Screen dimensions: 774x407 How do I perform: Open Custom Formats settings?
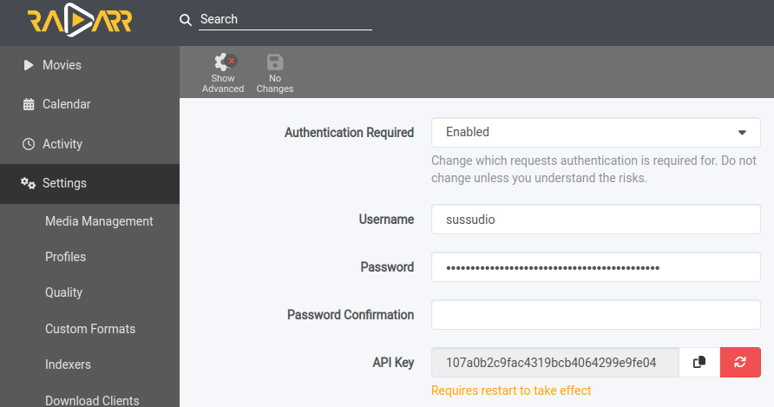pyautogui.click(x=90, y=329)
